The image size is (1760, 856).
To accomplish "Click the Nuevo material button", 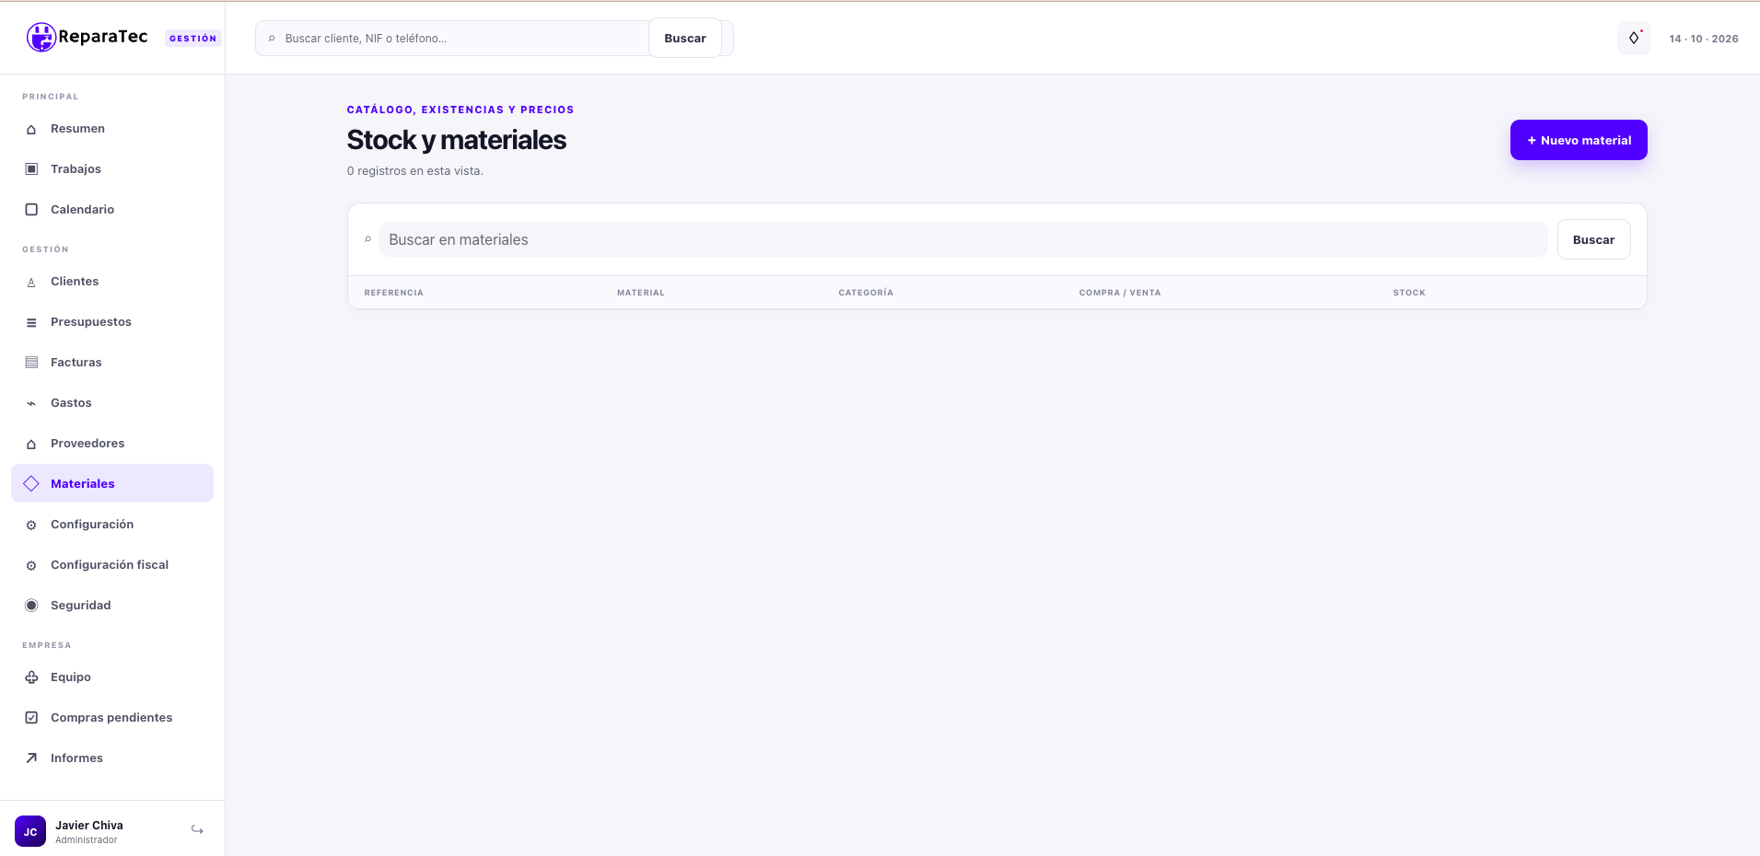I will click(x=1579, y=140).
